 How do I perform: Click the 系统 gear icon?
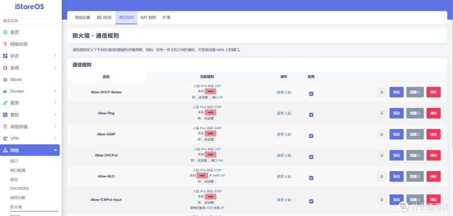[5, 68]
